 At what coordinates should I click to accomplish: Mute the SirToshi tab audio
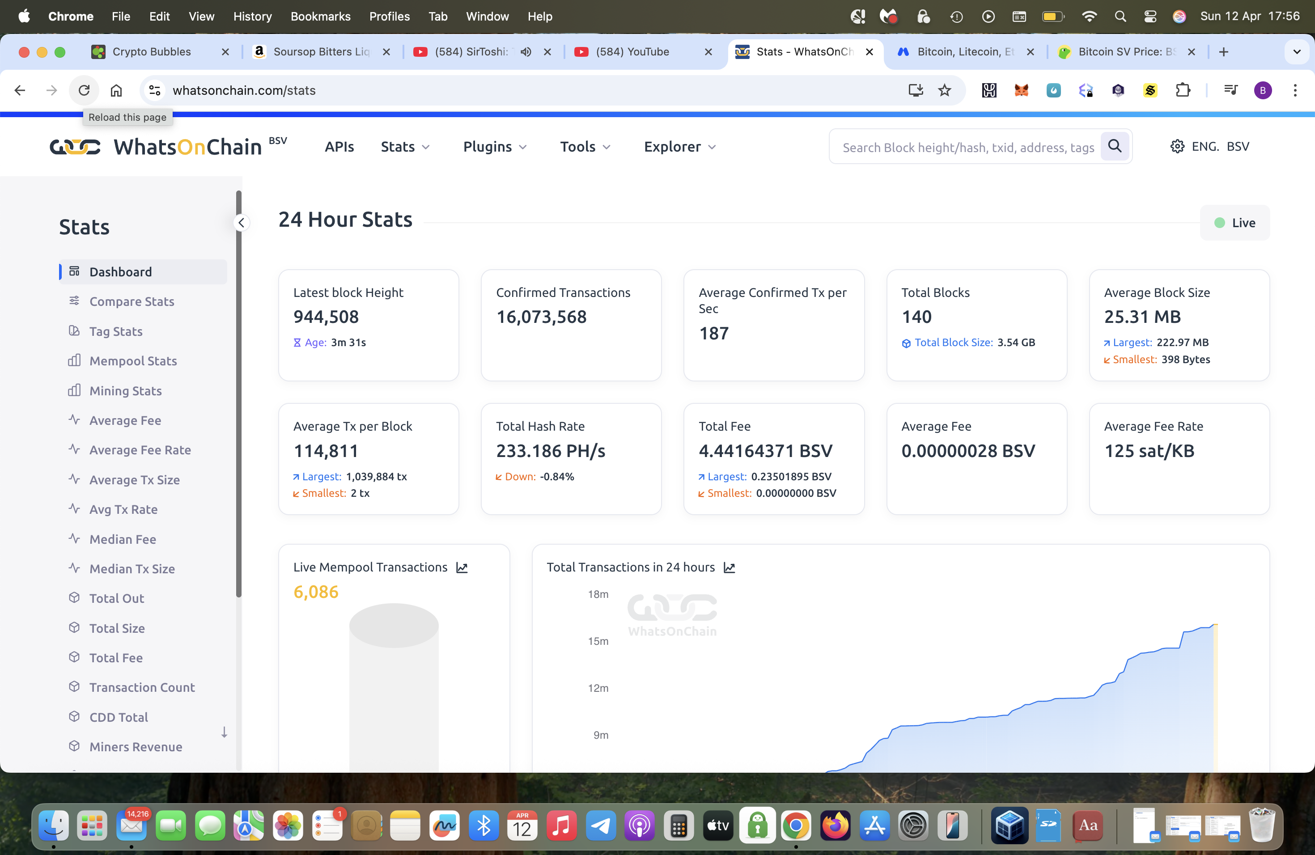coord(526,51)
